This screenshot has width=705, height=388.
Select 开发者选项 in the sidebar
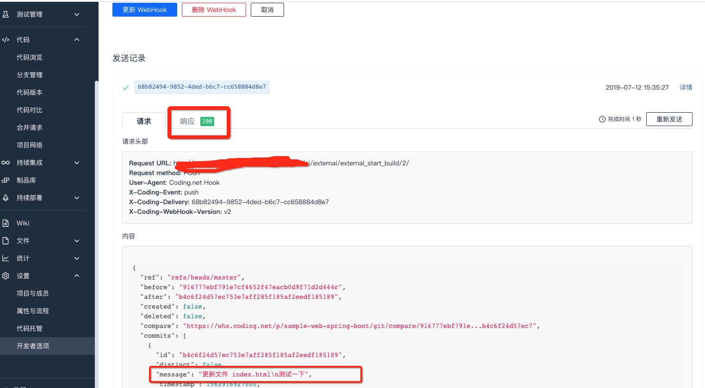47,346
